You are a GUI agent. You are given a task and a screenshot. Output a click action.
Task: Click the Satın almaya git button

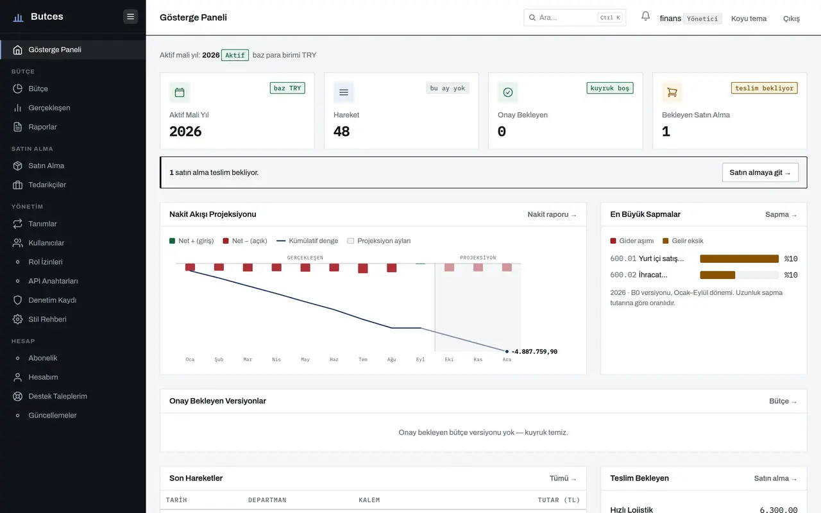click(760, 172)
